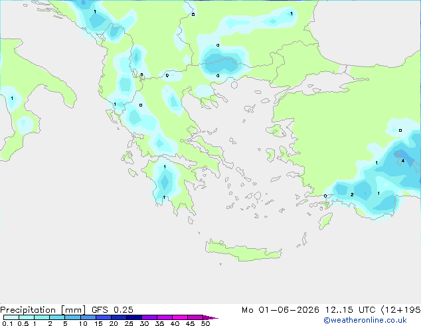The width and height of the screenshot is (421, 326).
Task: Click the '(12+195' forecast offset text
Action: point(400,310)
